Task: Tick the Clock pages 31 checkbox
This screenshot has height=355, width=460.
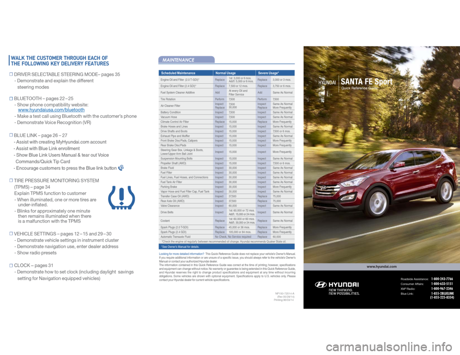Action: pos(11,266)
